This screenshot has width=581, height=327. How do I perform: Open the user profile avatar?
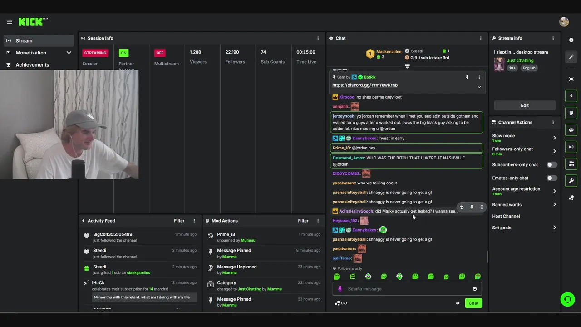click(564, 22)
